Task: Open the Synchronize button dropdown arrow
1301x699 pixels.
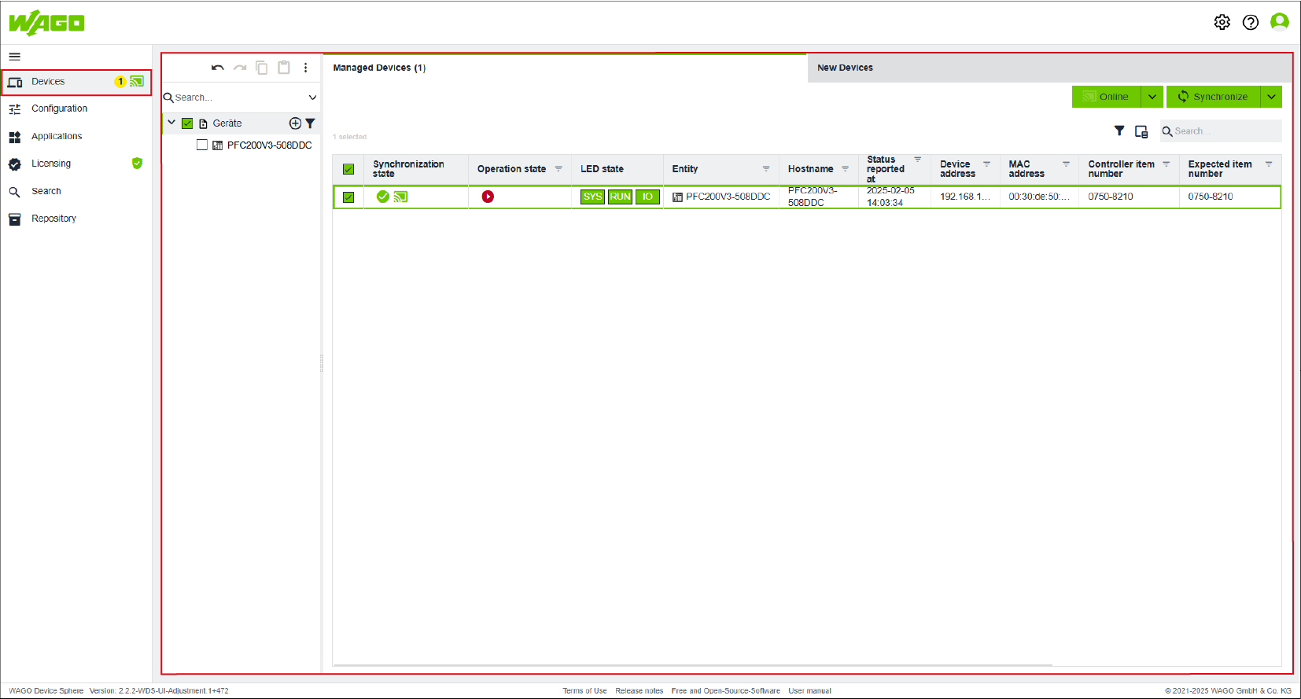Action: click(x=1272, y=97)
